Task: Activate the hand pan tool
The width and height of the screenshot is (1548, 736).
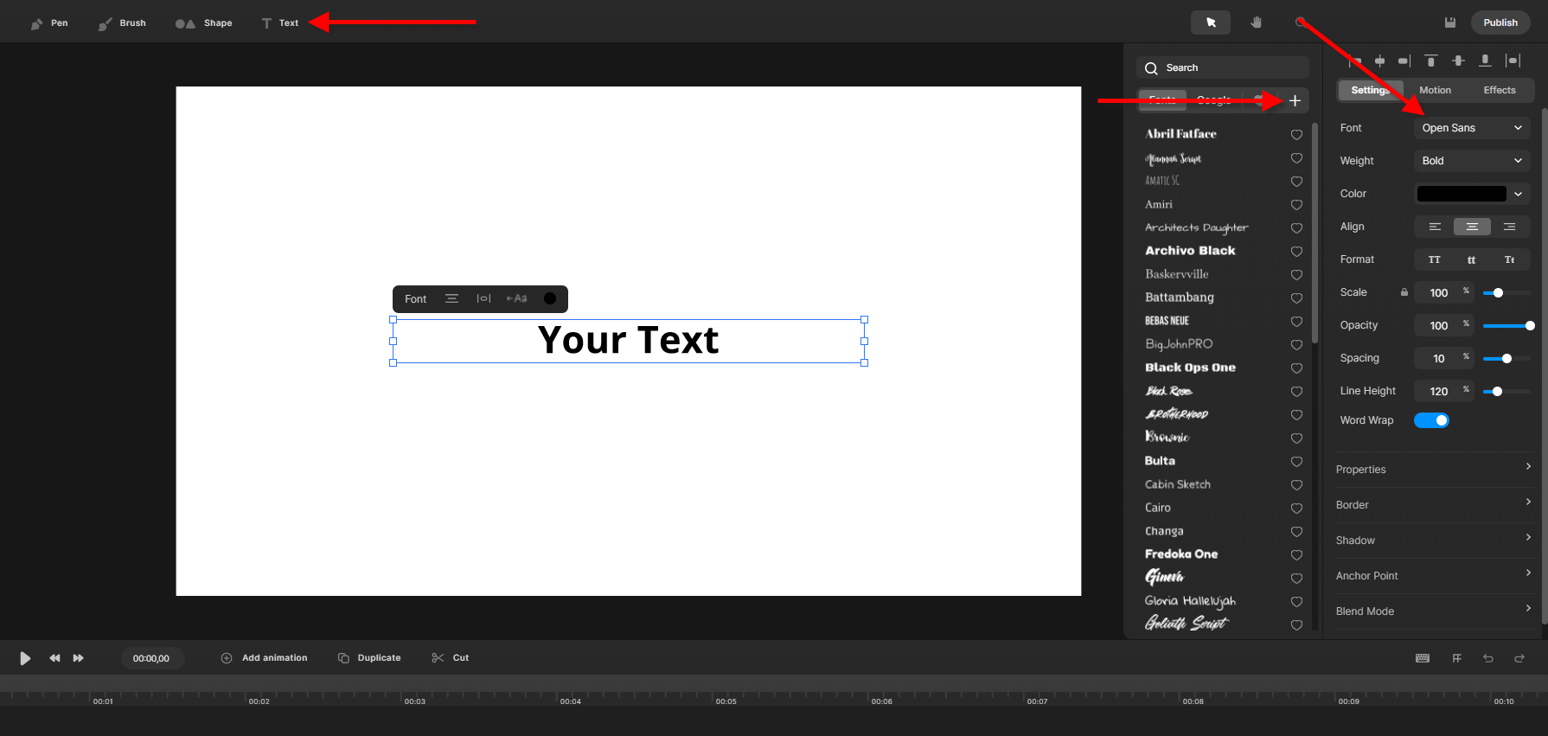Action: click(1256, 22)
